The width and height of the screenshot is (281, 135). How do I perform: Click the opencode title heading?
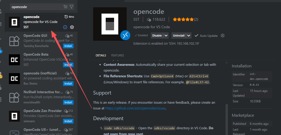tap(149, 12)
